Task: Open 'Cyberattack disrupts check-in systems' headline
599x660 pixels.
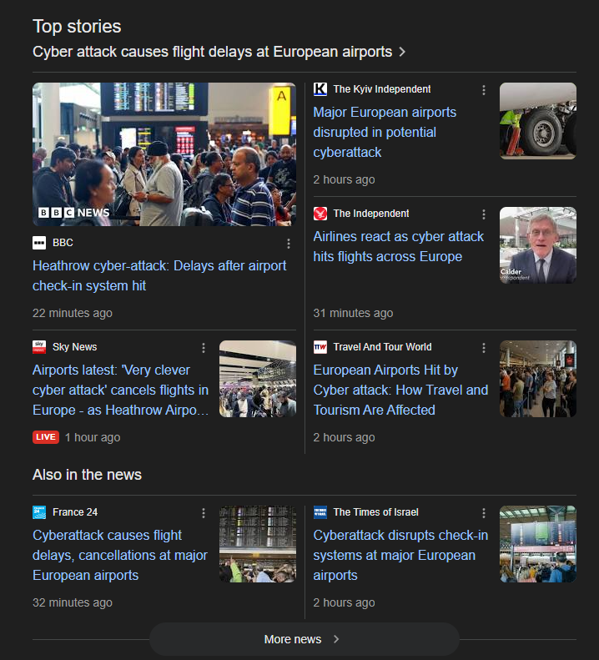Action: tap(400, 555)
